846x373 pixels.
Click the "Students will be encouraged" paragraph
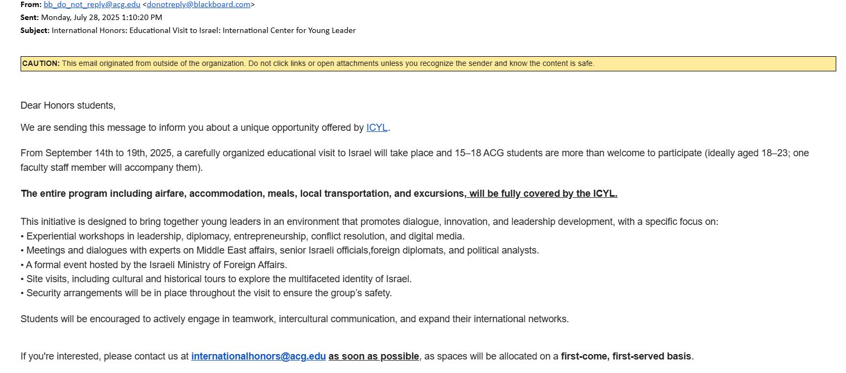pyautogui.click(x=294, y=319)
